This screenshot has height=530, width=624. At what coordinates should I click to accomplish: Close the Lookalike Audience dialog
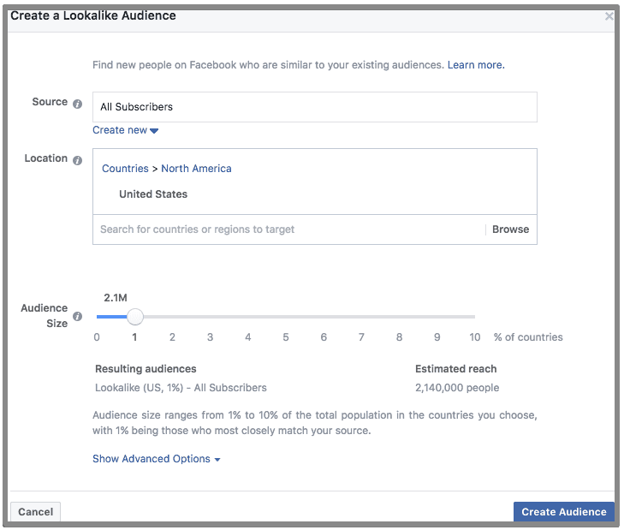(x=609, y=16)
